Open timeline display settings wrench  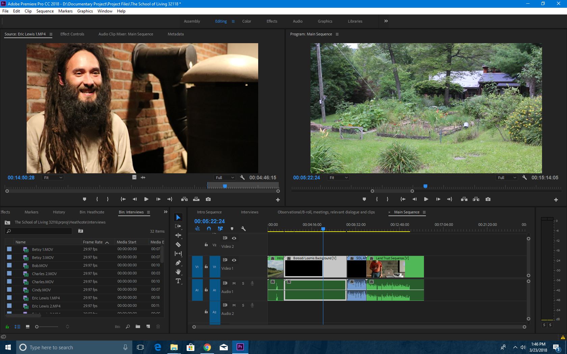coord(243,229)
